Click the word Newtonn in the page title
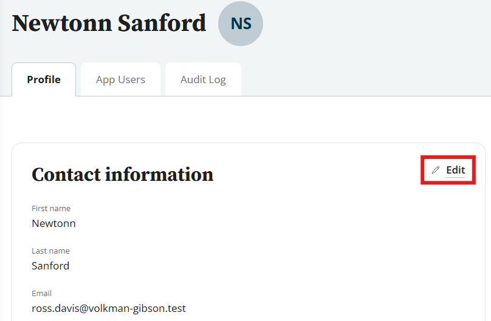The image size is (491, 321). coord(61,23)
